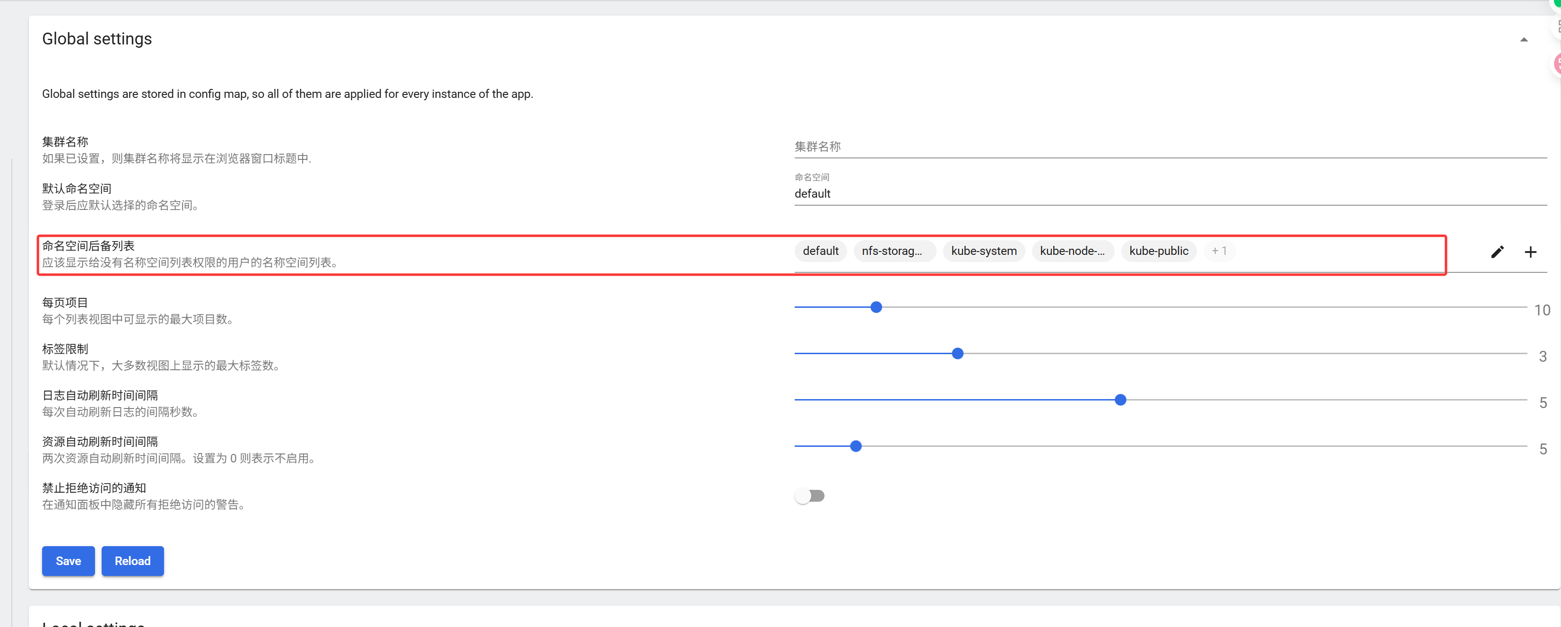The height and width of the screenshot is (627, 1561).
Task: Select the kube-system namespace chip
Action: [983, 251]
